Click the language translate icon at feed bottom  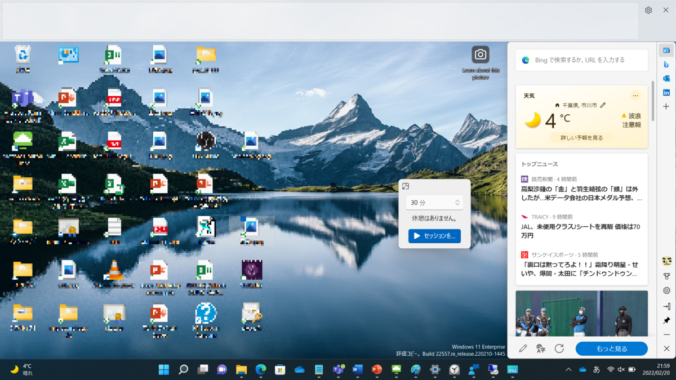point(541,348)
